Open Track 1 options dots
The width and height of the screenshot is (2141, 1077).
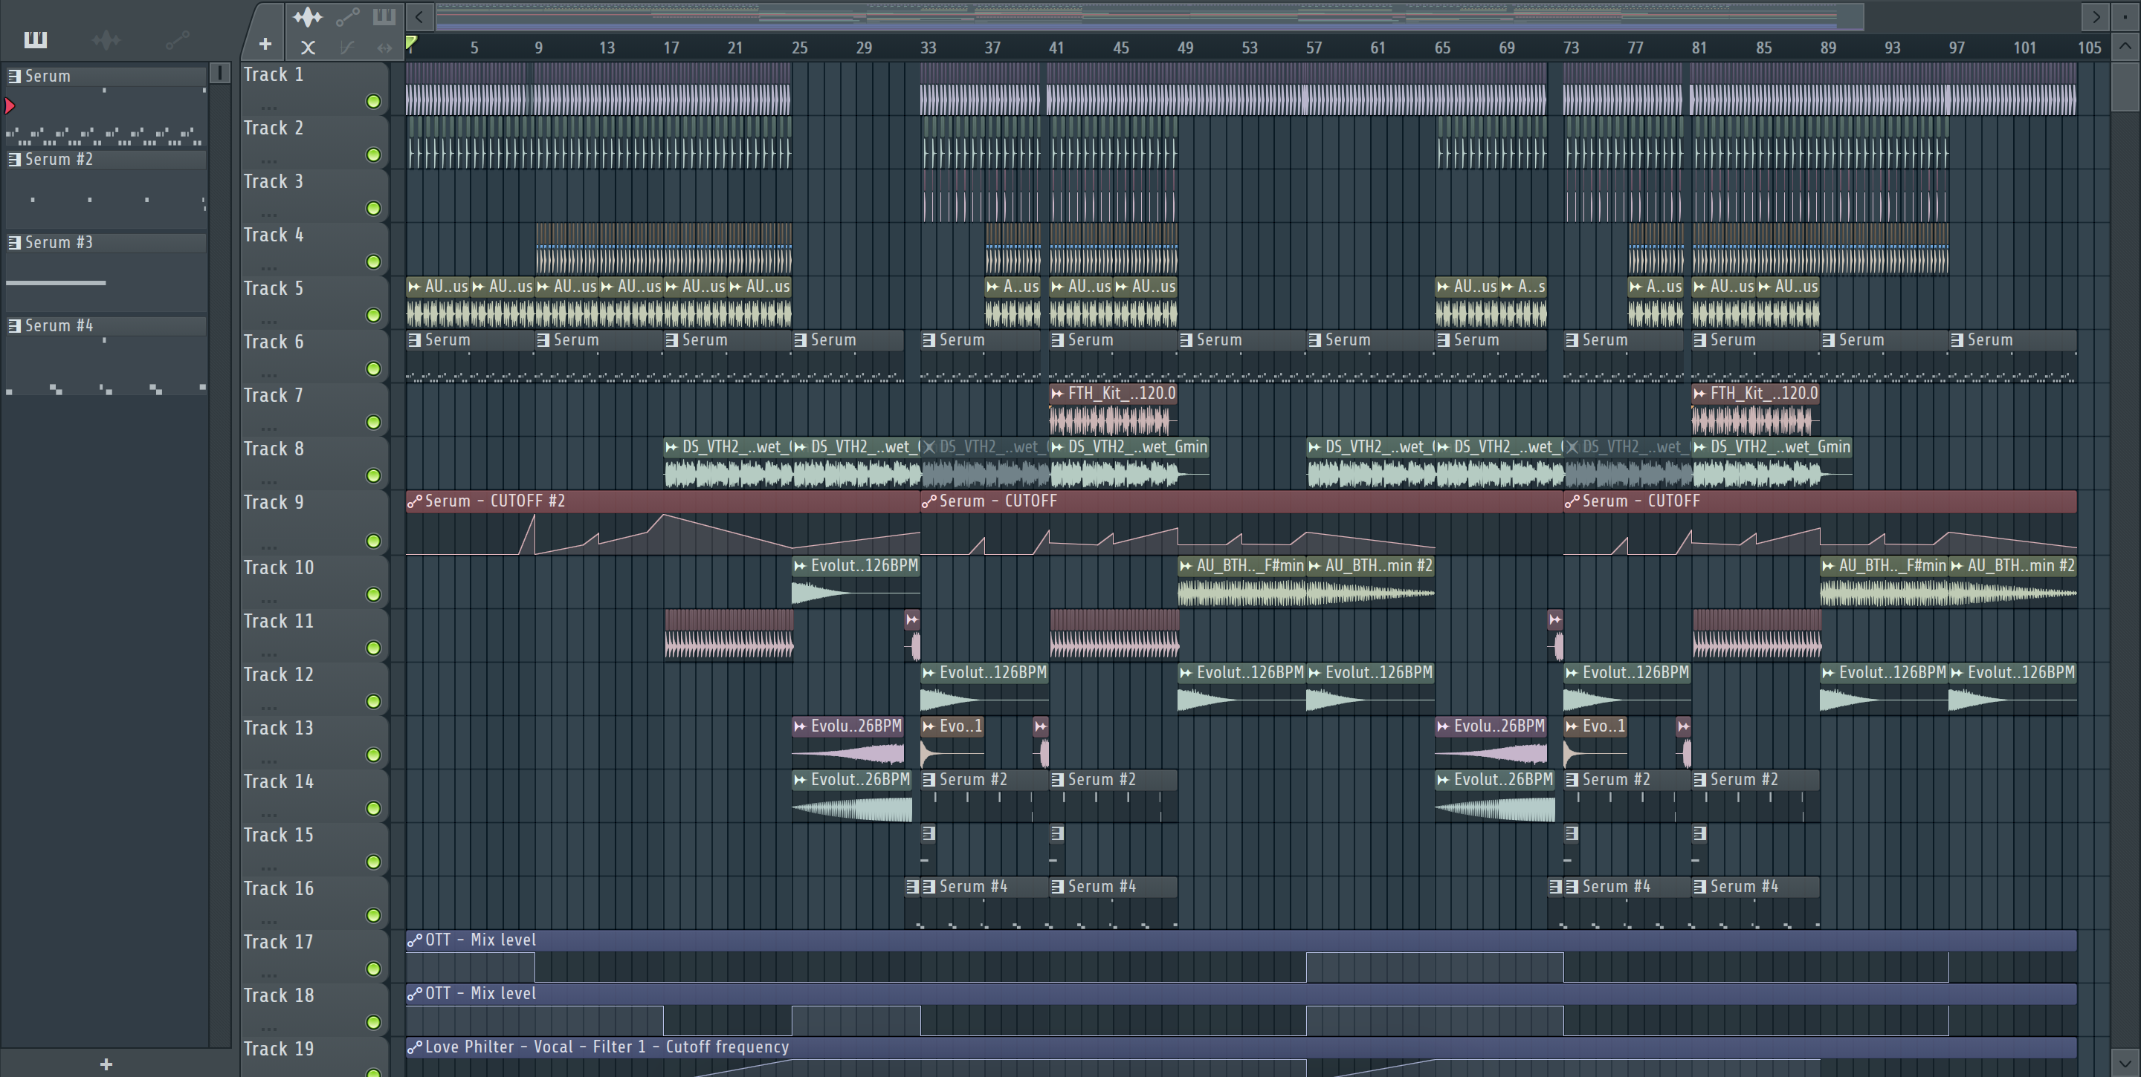tap(268, 108)
